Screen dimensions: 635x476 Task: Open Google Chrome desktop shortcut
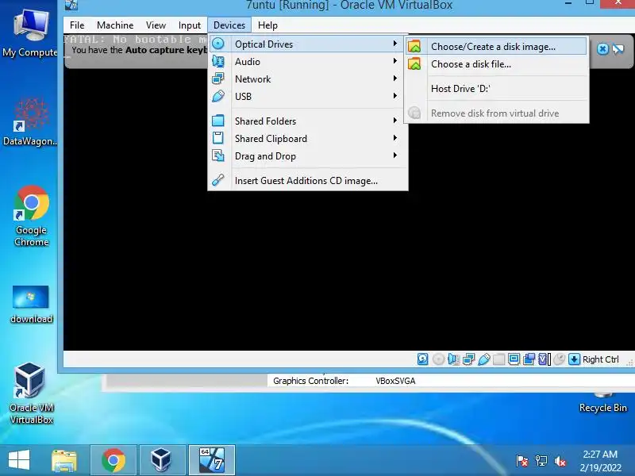point(31,217)
